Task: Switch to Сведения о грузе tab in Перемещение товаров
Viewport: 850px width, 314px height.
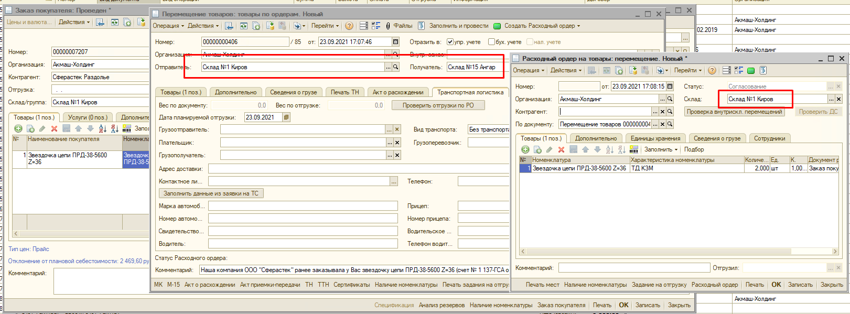Action: (293, 92)
